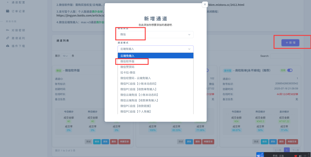Open 通道配置 in the sidebar

coord(18,2)
